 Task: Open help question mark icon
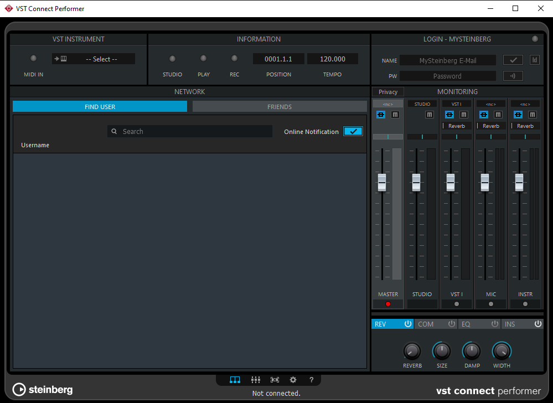(x=311, y=380)
